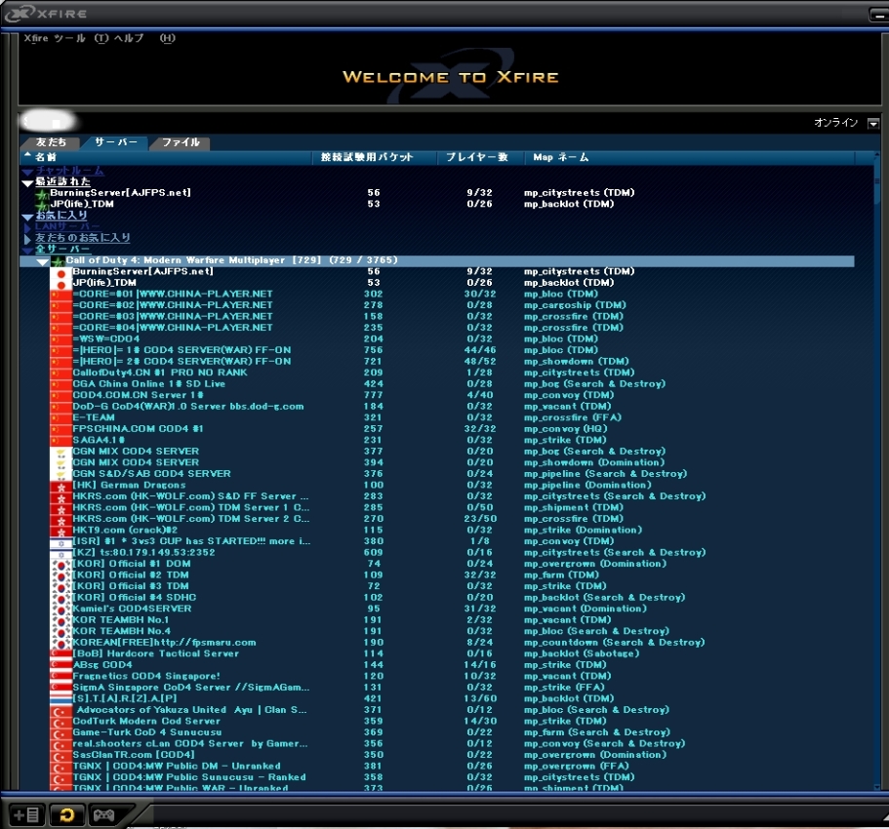Click flag icon beside CGN S&D/SAB COD4 SERVER

tap(61, 474)
